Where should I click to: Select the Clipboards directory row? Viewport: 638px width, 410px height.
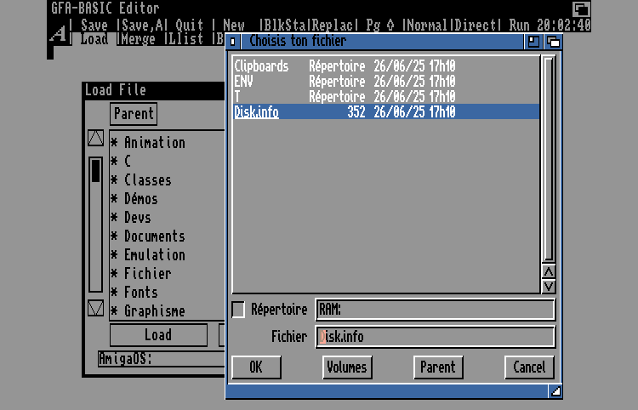(x=385, y=65)
